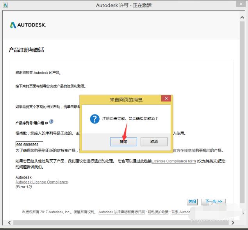248x230 pixels.
Task: Close the 来自网页的消息 dialog with the red X
Action: coord(166,98)
